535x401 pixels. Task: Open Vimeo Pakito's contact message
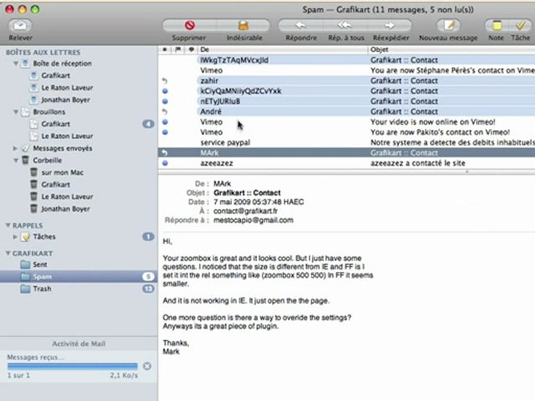(x=347, y=133)
